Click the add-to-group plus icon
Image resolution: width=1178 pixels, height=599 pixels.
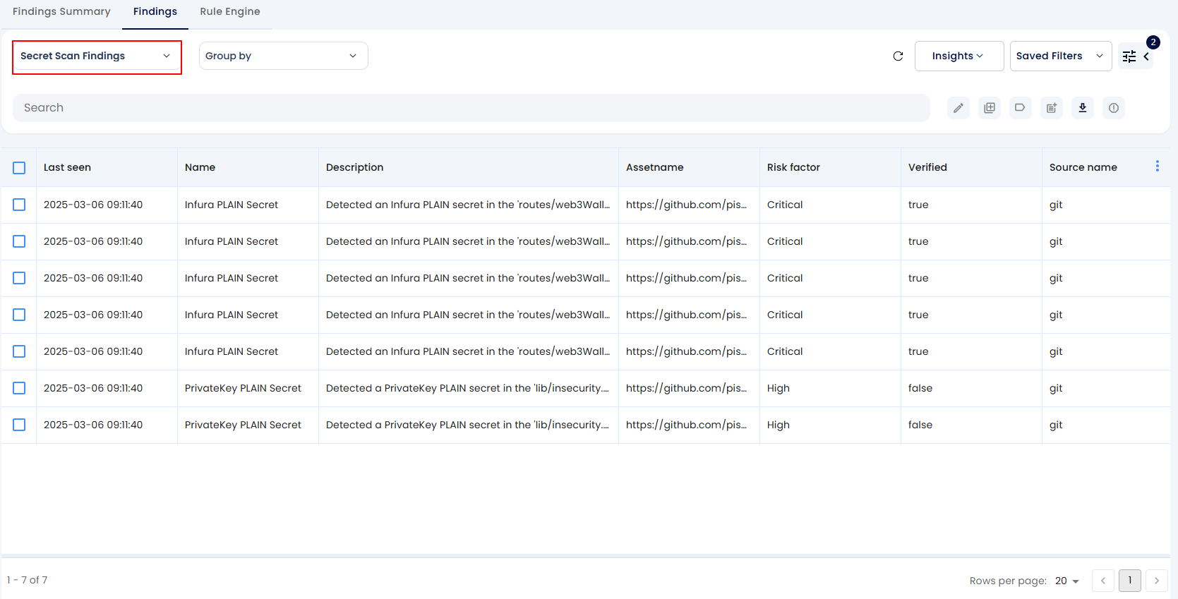tap(989, 108)
